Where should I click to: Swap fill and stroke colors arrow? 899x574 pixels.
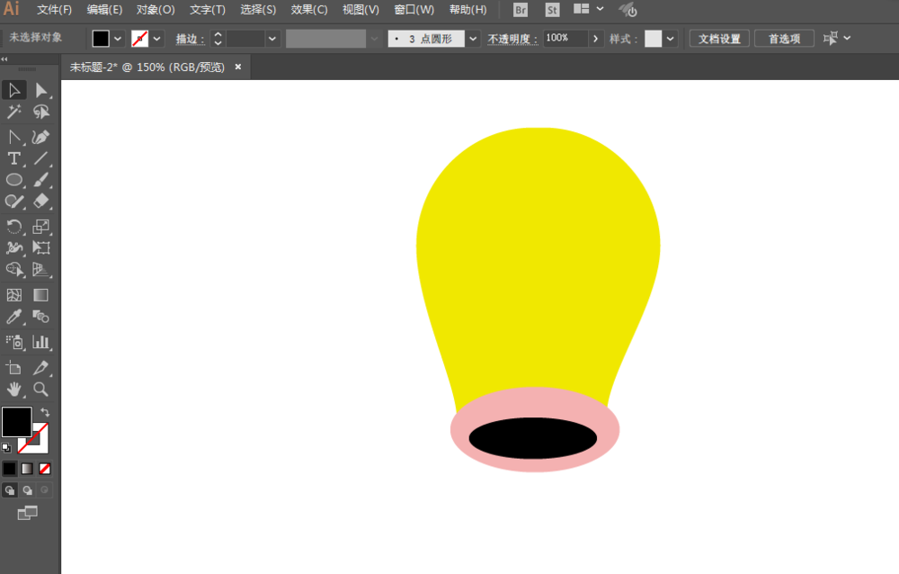(x=45, y=412)
